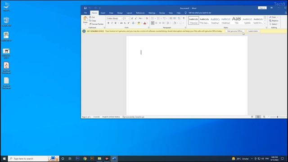Apply subscript formatting

coord(125,23)
